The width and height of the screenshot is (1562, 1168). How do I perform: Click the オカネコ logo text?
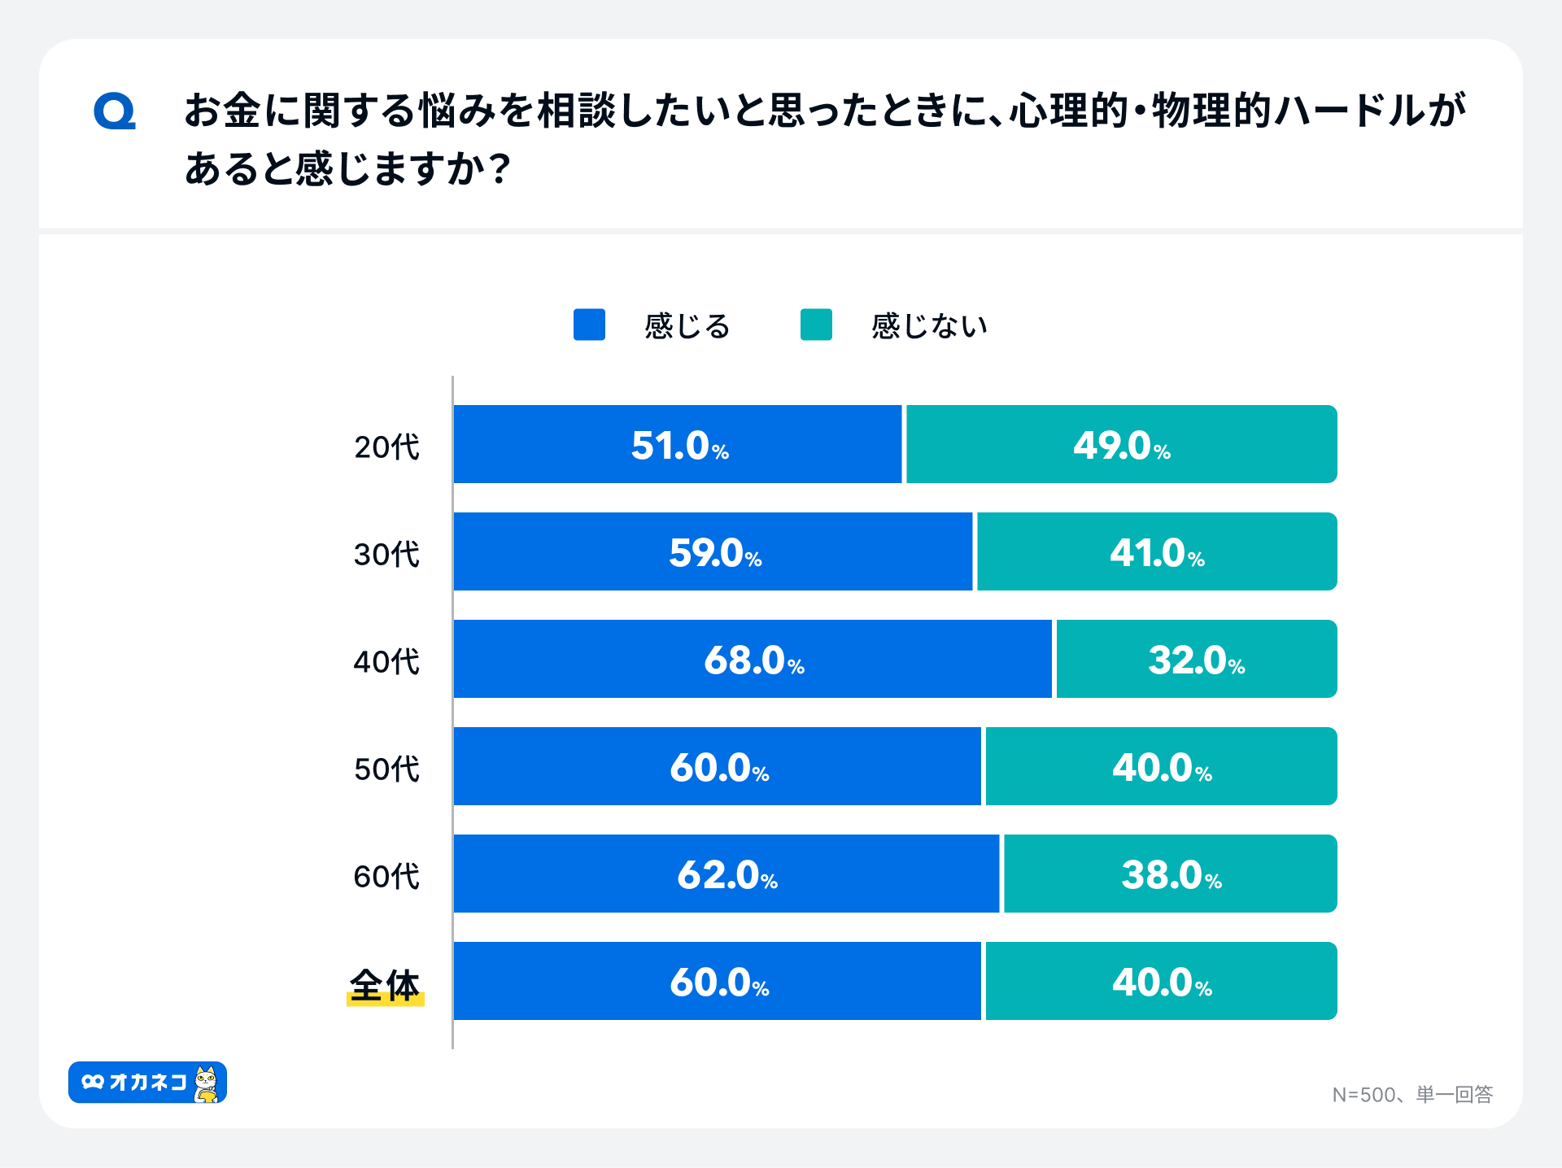click(x=147, y=1083)
